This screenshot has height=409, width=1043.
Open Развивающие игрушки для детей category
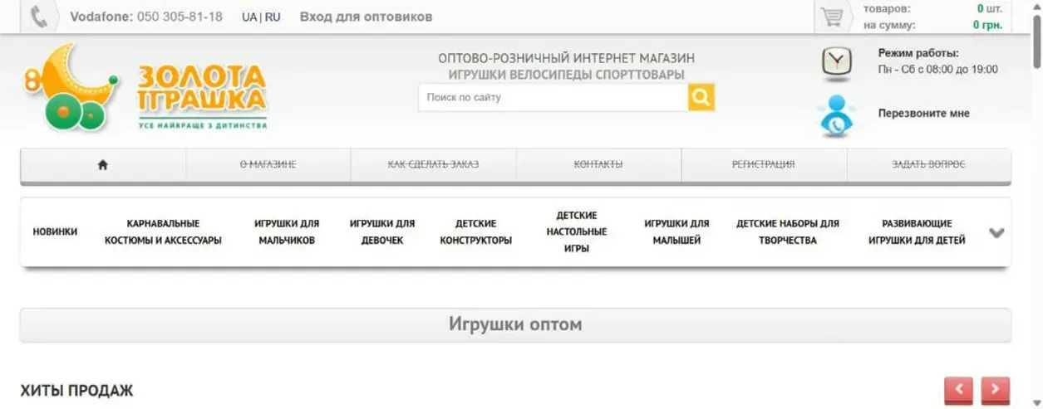click(917, 231)
